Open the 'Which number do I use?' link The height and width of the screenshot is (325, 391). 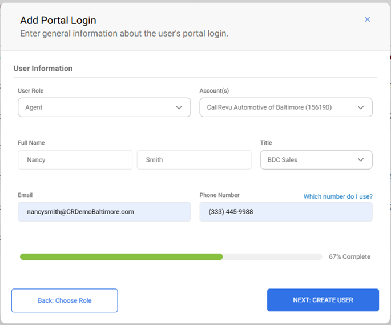click(x=338, y=196)
